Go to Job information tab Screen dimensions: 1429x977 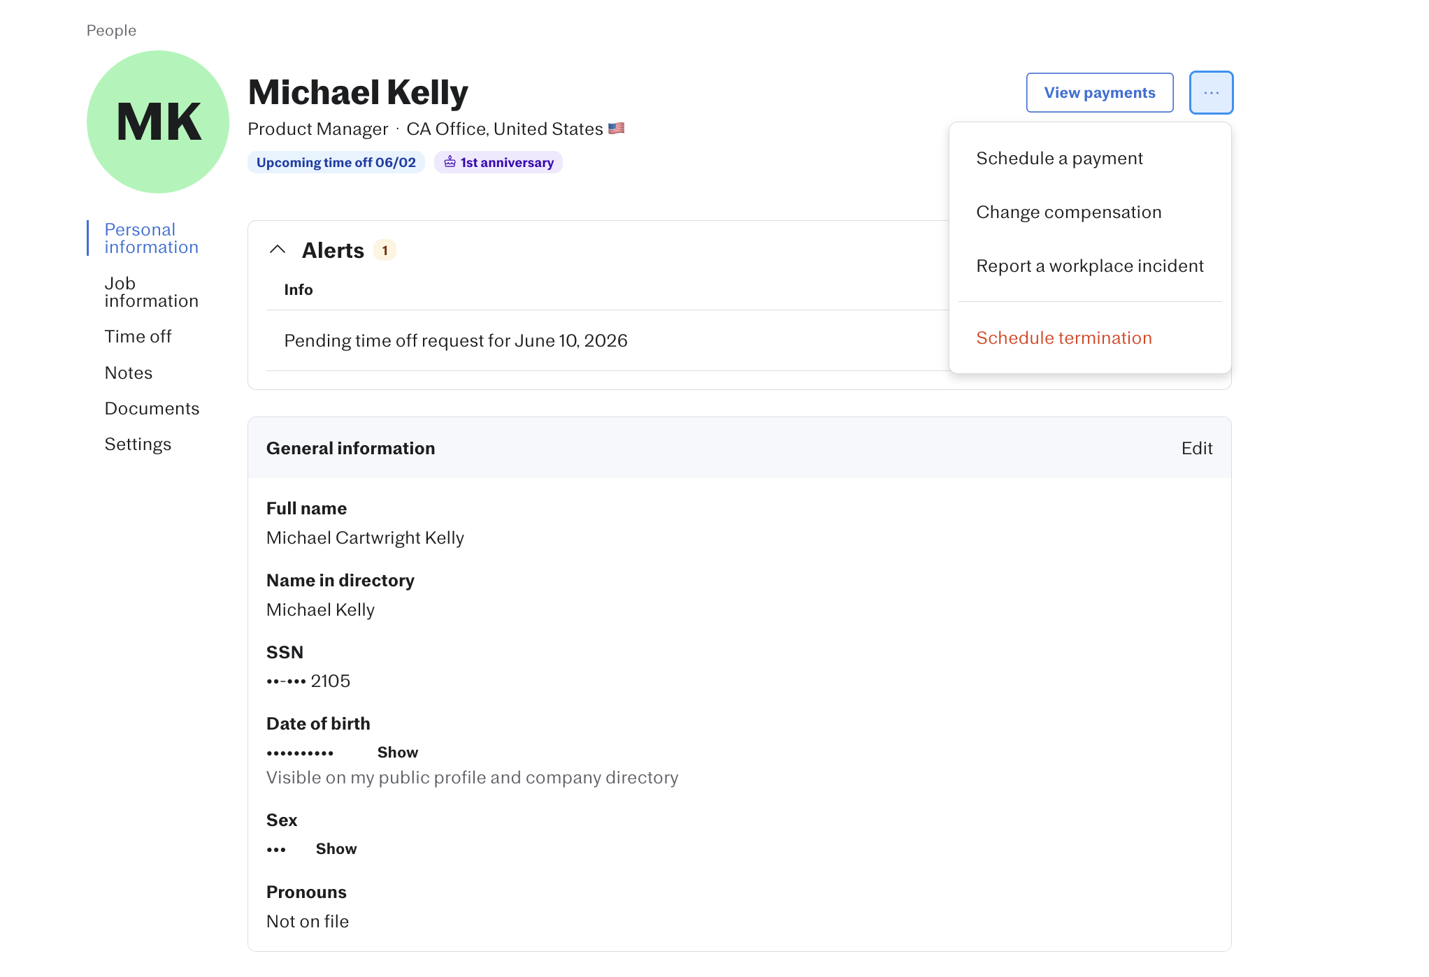pyautogui.click(x=152, y=292)
